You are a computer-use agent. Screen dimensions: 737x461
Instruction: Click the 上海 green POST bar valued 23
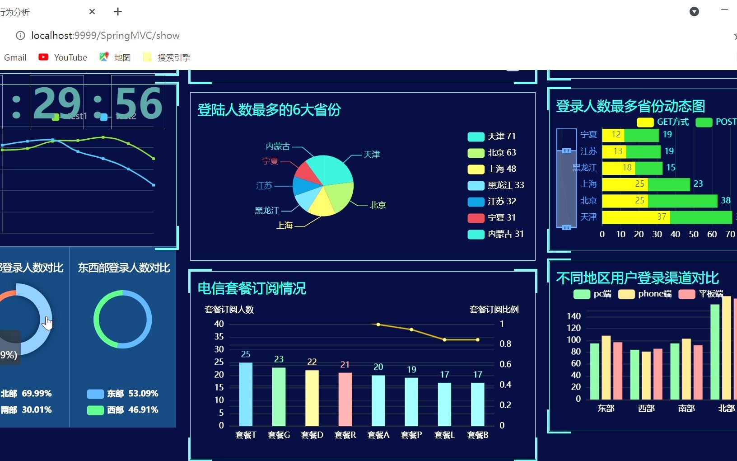click(669, 184)
